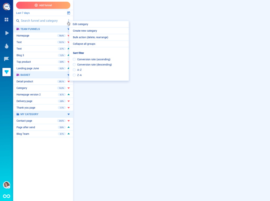Click the trend arrow for Contact page

(x=69, y=121)
